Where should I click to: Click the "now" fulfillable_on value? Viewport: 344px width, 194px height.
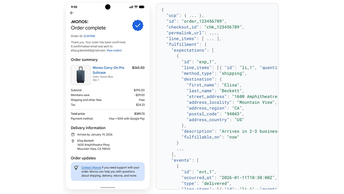(233, 137)
